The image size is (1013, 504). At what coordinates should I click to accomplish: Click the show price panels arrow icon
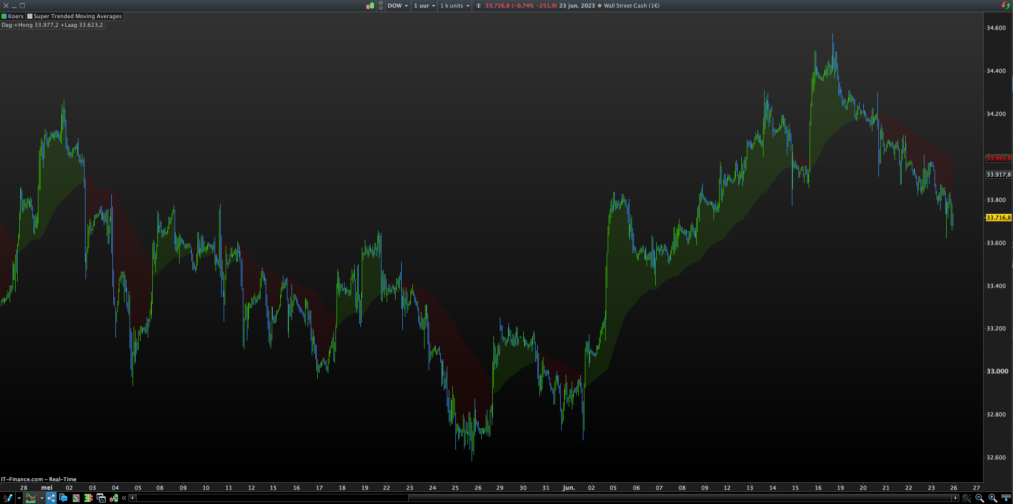[x=1006, y=498]
